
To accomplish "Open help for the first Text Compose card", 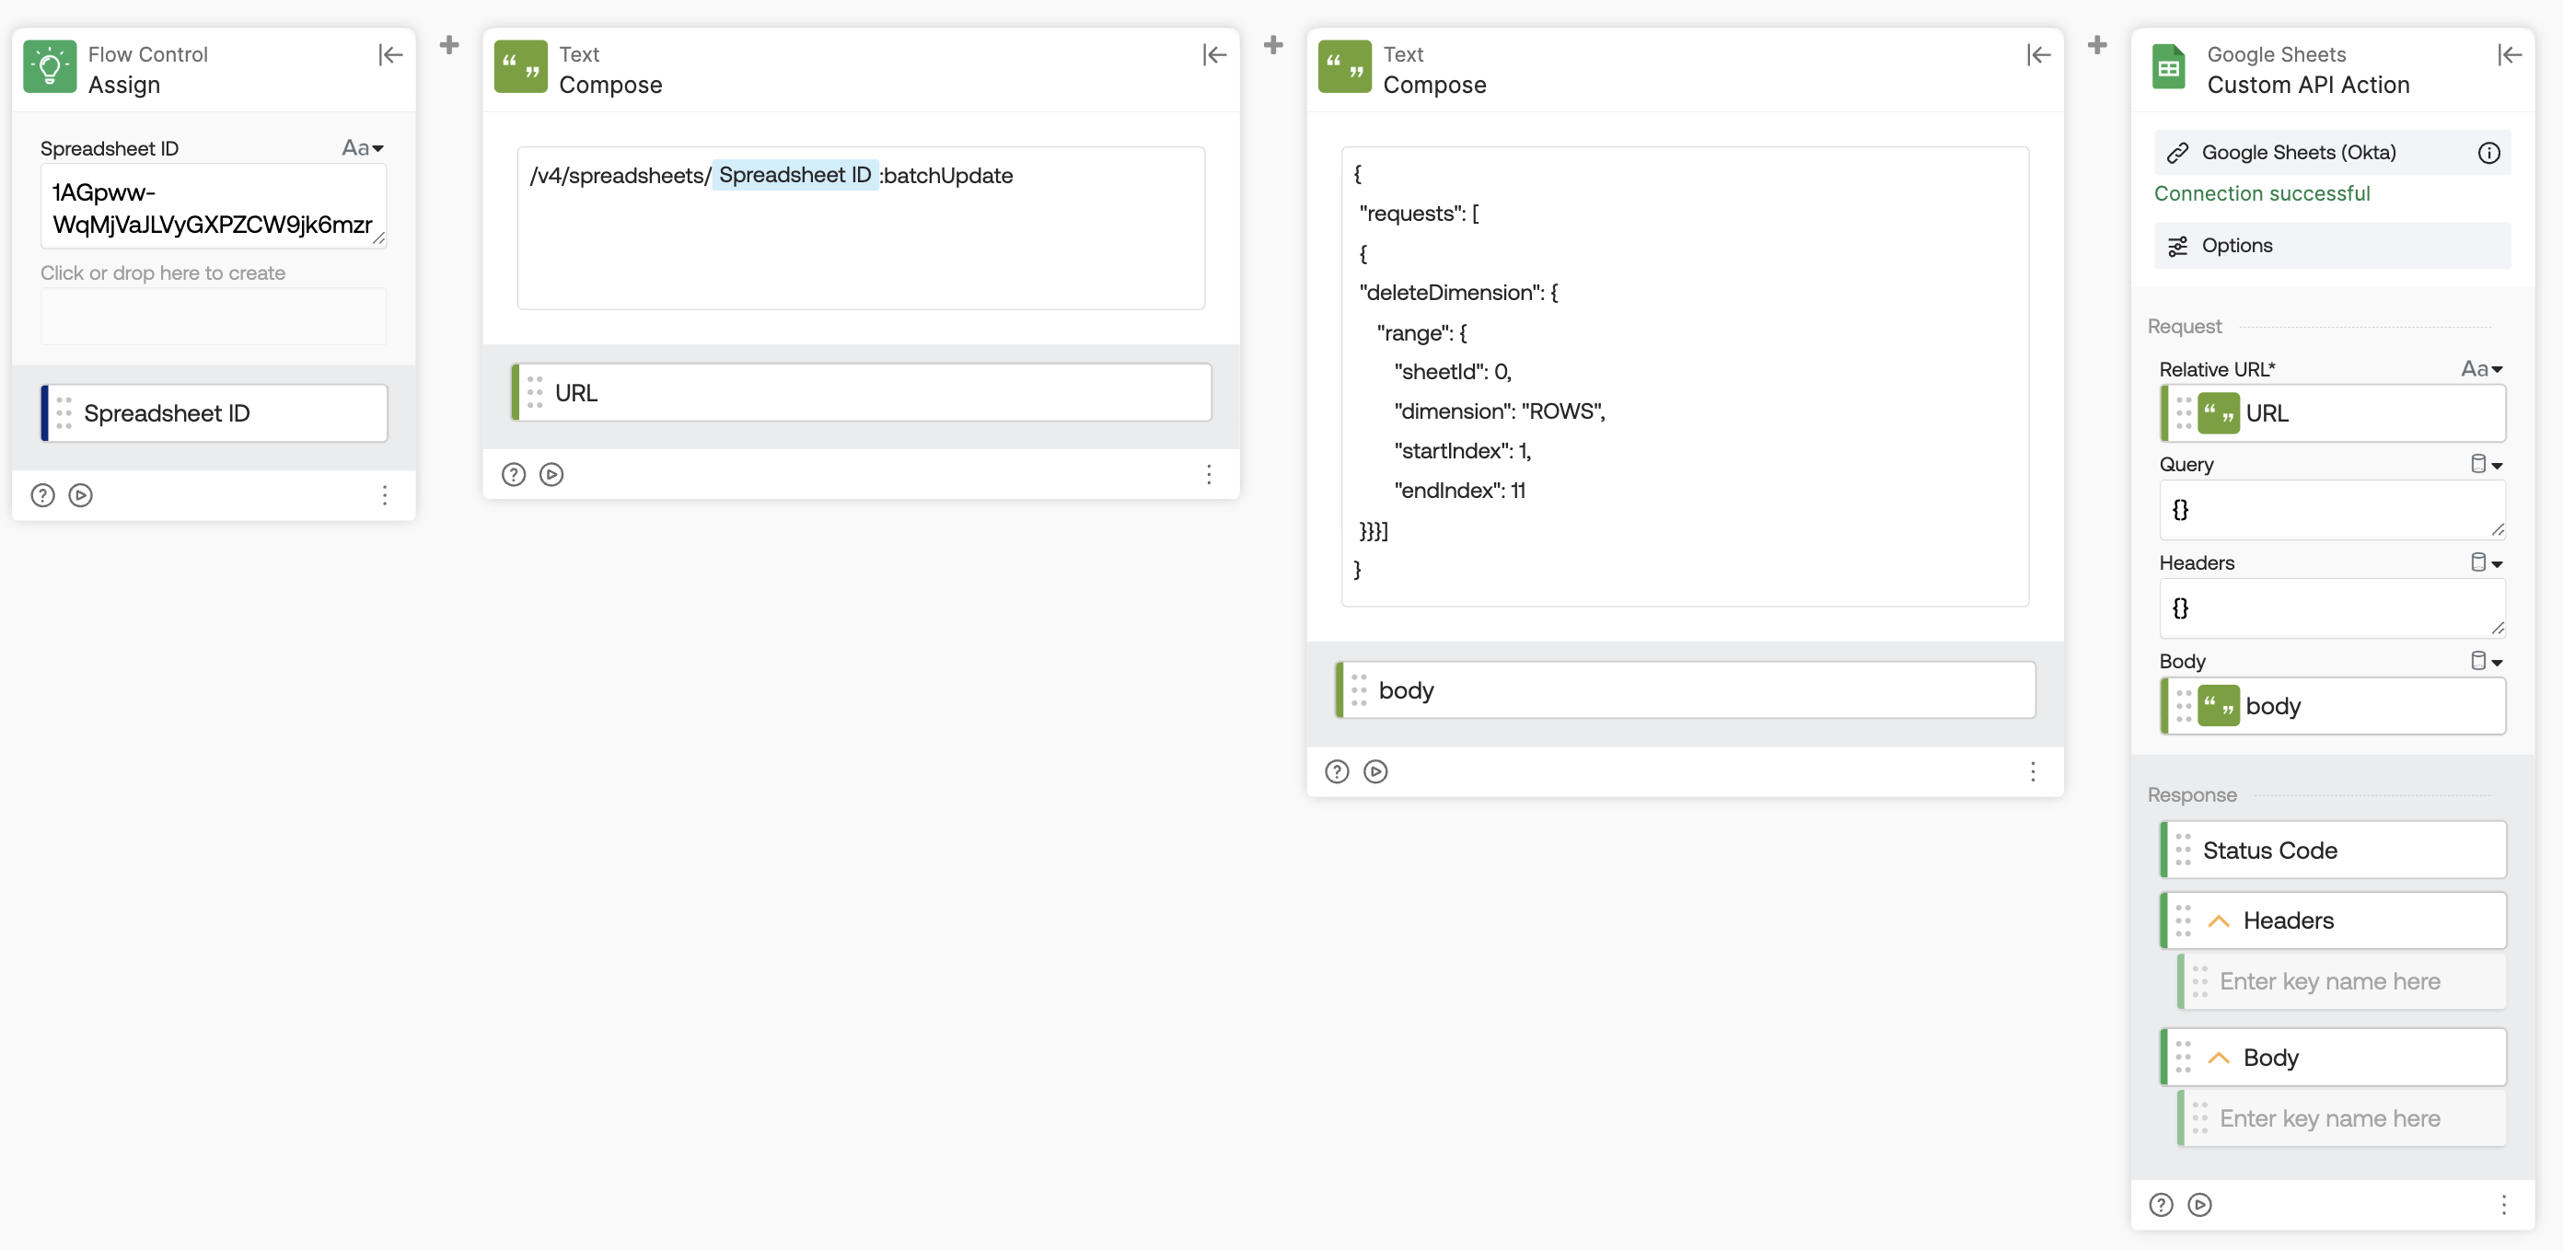I will coord(514,474).
